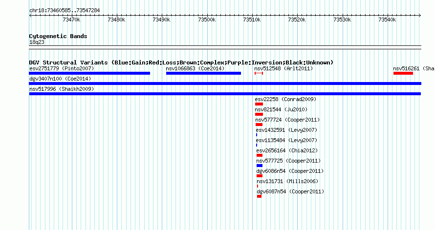The height and width of the screenshot is (230, 435).
Task: Select the red dgv6086n54 loss bar
Action: 260,176
